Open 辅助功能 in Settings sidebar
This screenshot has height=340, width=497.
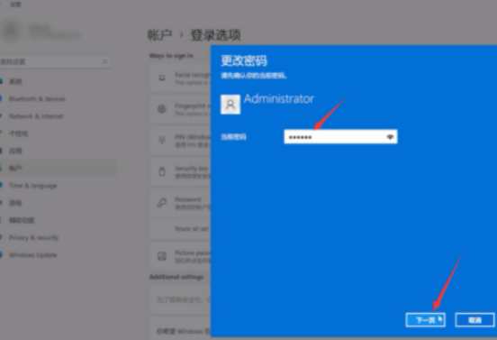click(22, 220)
